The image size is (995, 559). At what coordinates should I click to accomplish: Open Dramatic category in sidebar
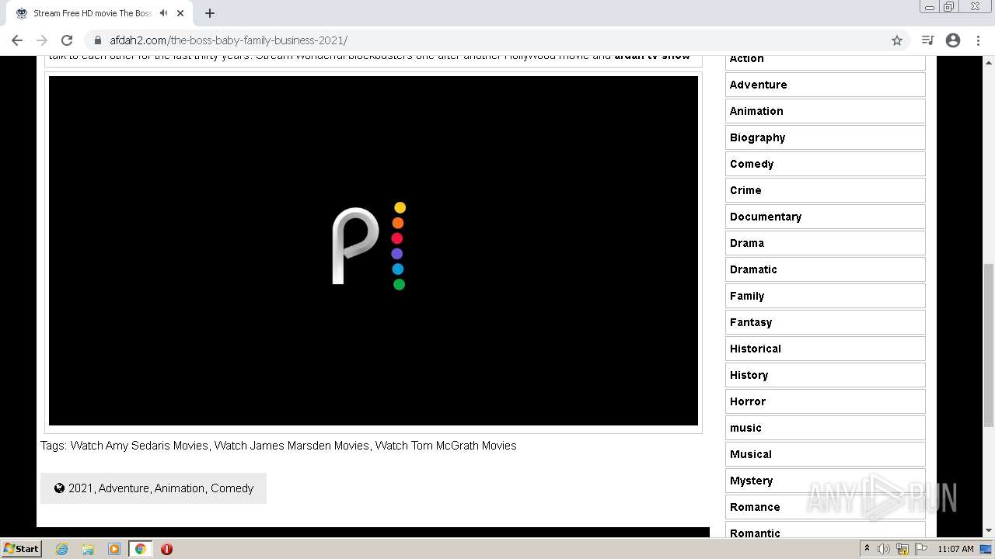click(x=826, y=269)
